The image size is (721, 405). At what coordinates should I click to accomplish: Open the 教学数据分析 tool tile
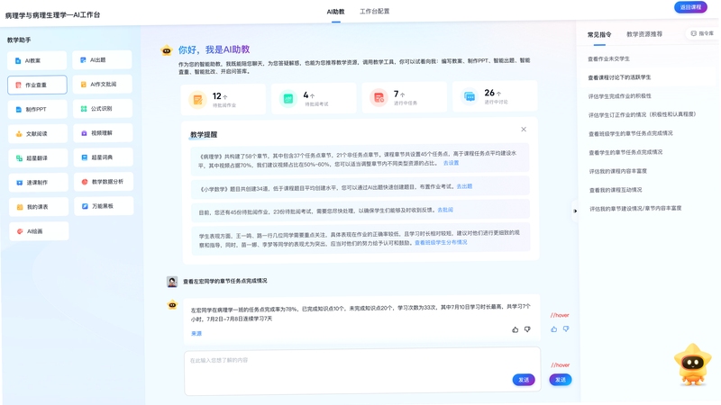click(104, 182)
